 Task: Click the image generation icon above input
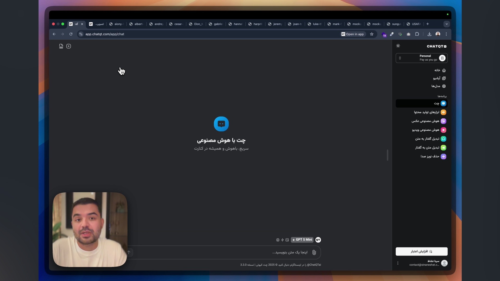pyautogui.click(x=287, y=240)
